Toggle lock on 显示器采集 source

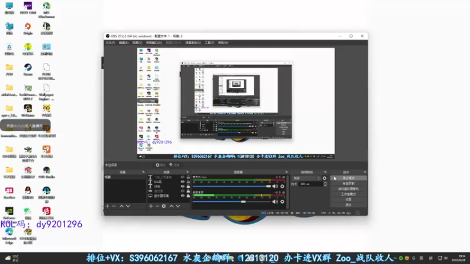188,196
